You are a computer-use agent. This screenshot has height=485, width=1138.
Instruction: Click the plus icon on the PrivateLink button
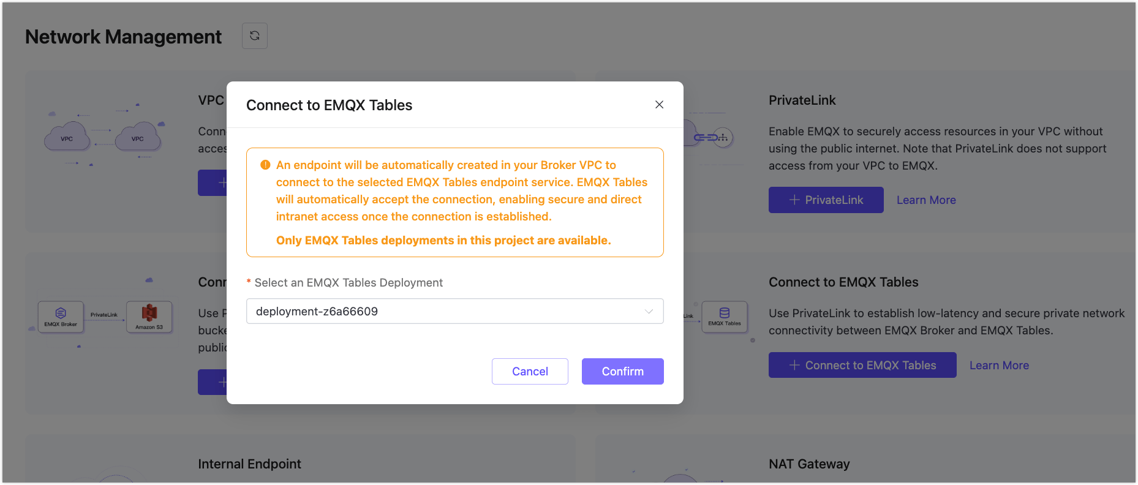click(794, 200)
